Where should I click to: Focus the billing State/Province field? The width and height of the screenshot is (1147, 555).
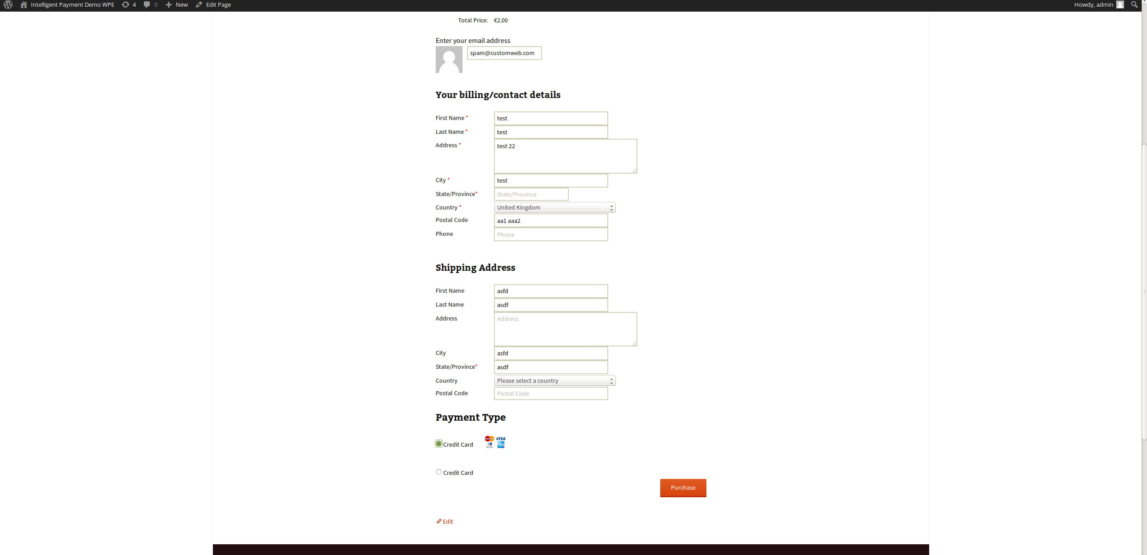[x=531, y=194]
